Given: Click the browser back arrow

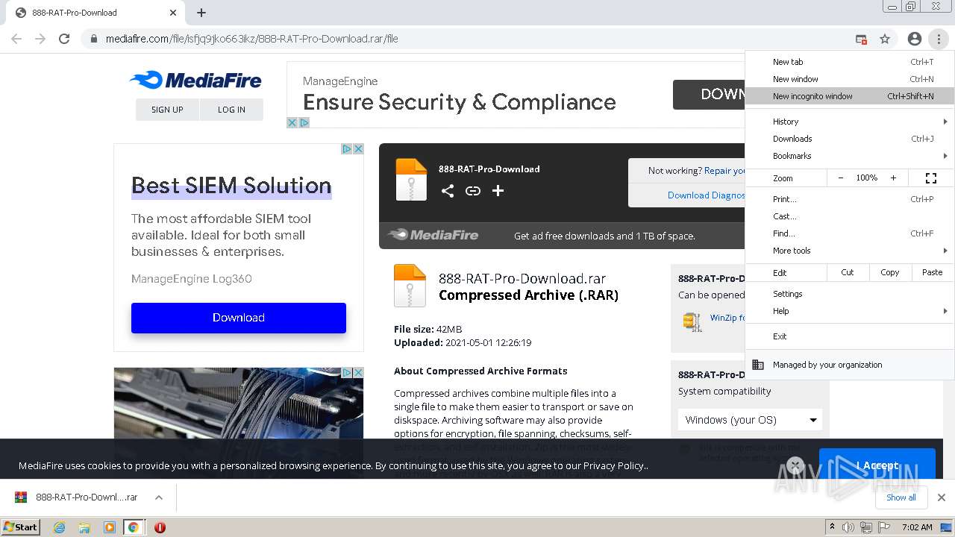Looking at the screenshot, I should pos(16,39).
